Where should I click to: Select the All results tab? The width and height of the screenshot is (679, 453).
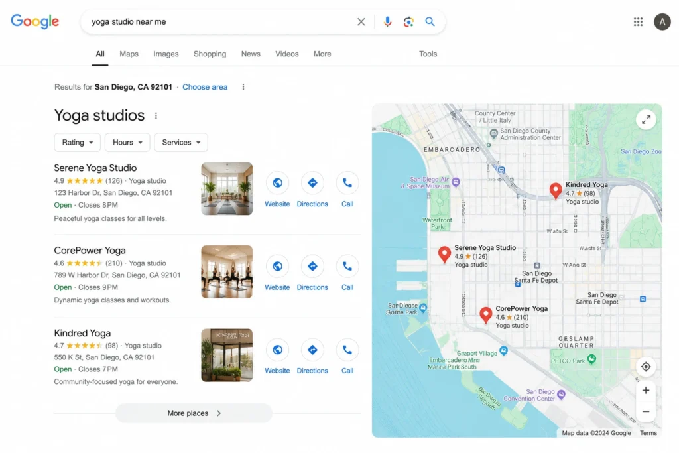coord(100,54)
